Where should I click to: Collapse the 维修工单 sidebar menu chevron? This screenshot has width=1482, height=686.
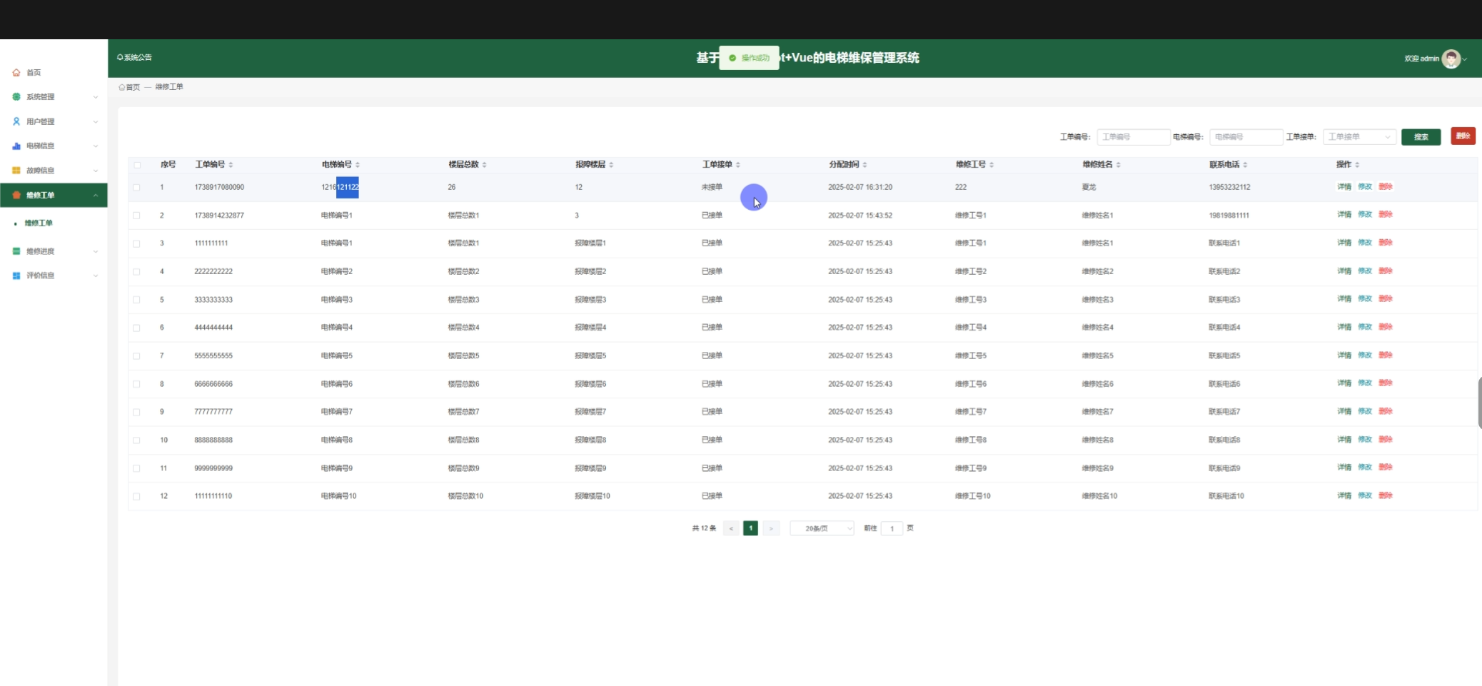[96, 196]
